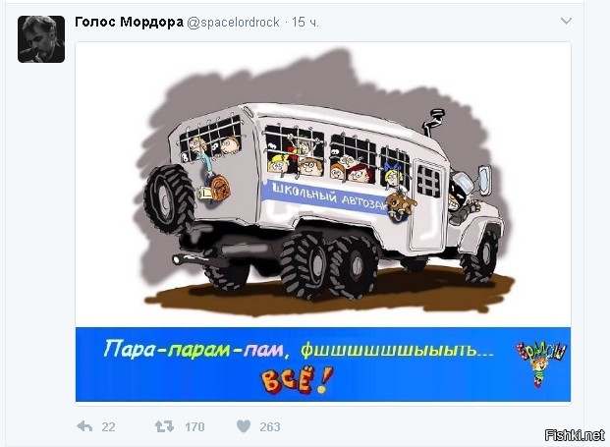Click the orange ВСЁ! text in banner
The height and width of the screenshot is (447, 610).
point(298,380)
